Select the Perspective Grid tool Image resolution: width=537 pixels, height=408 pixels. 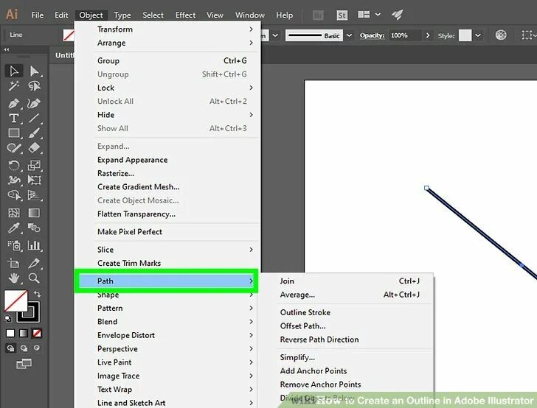34,195
